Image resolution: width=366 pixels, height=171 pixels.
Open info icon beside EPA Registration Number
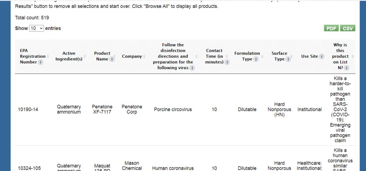[x=40, y=62]
